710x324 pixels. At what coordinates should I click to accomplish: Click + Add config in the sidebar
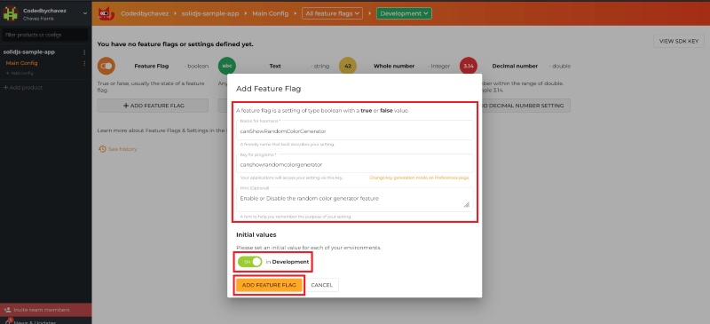[20, 73]
